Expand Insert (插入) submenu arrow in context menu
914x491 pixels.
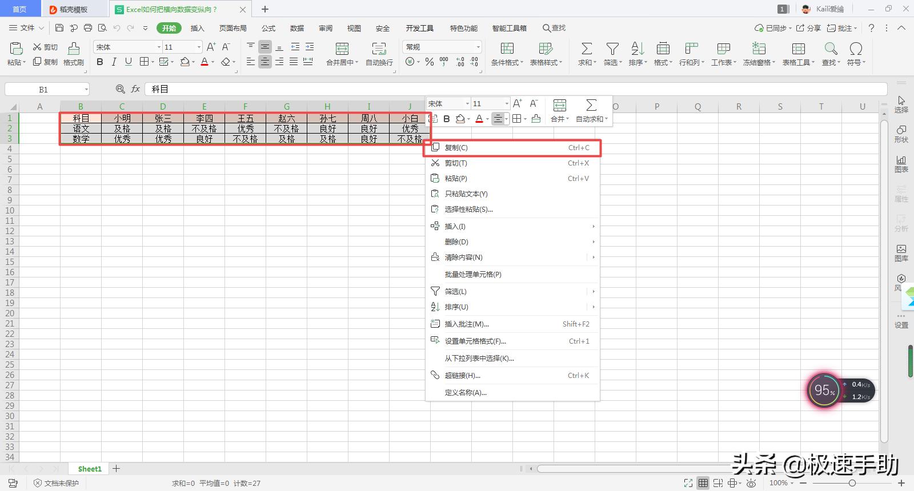coord(594,226)
